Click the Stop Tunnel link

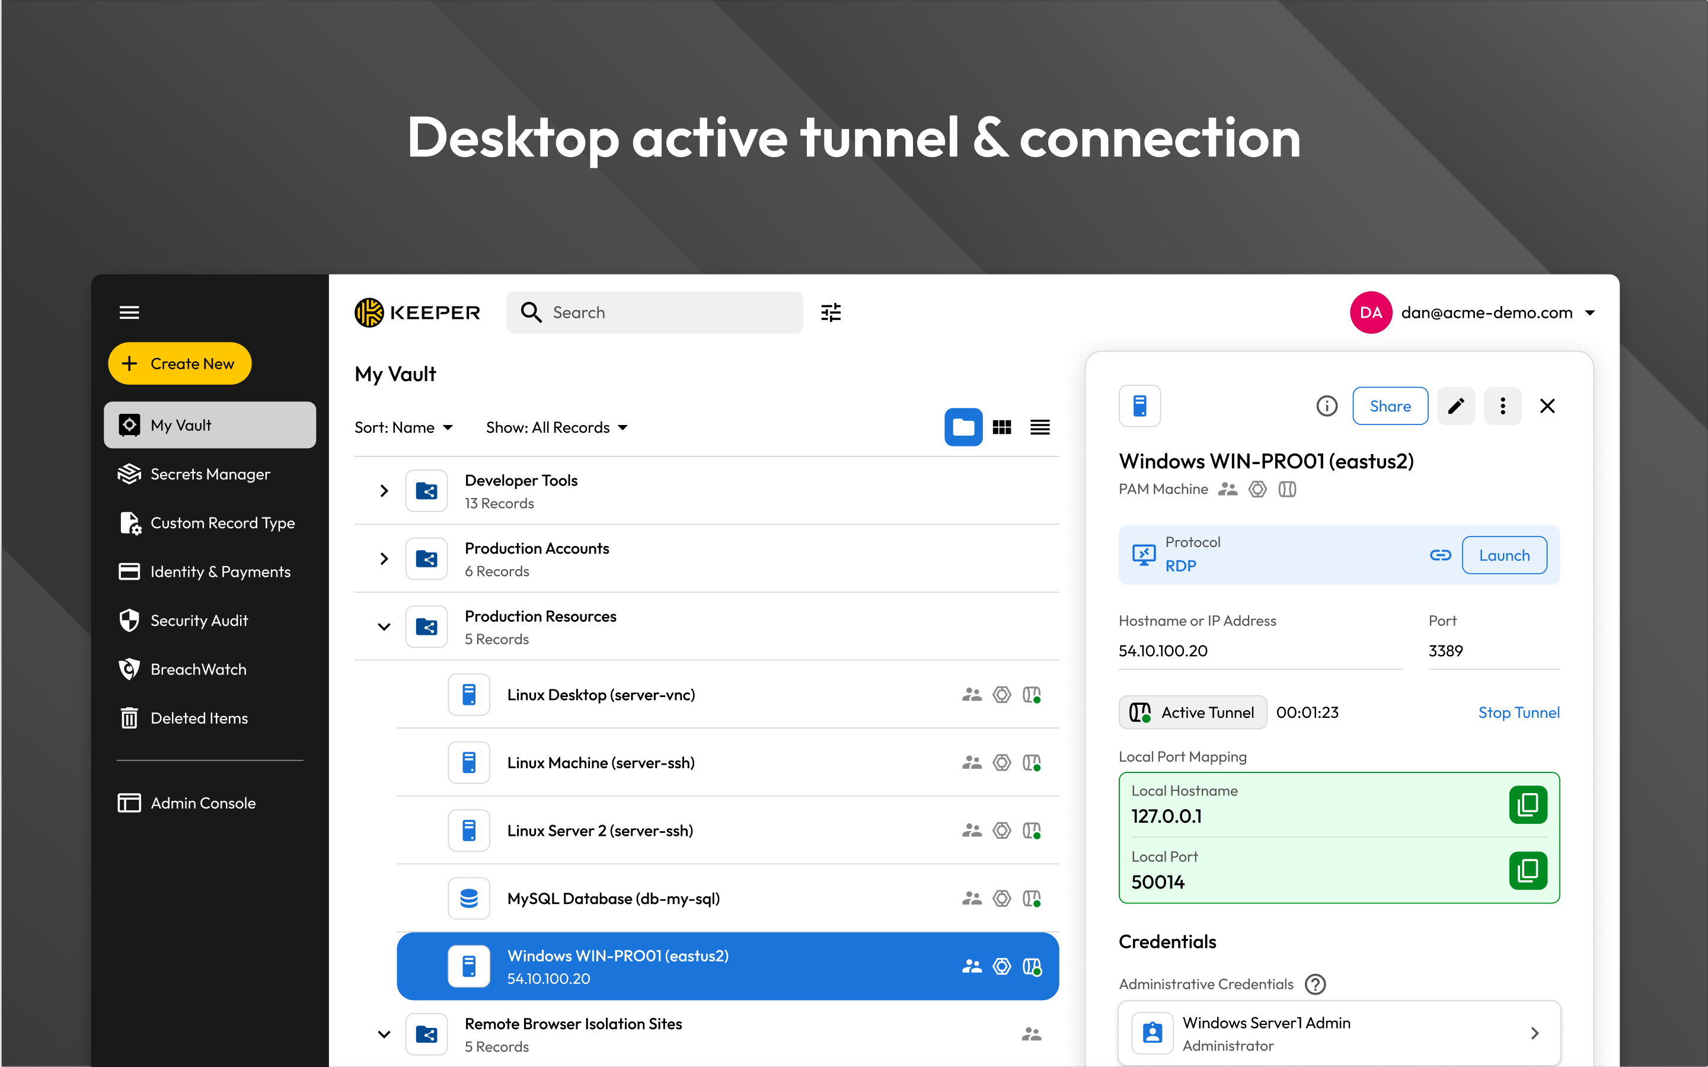click(1518, 713)
